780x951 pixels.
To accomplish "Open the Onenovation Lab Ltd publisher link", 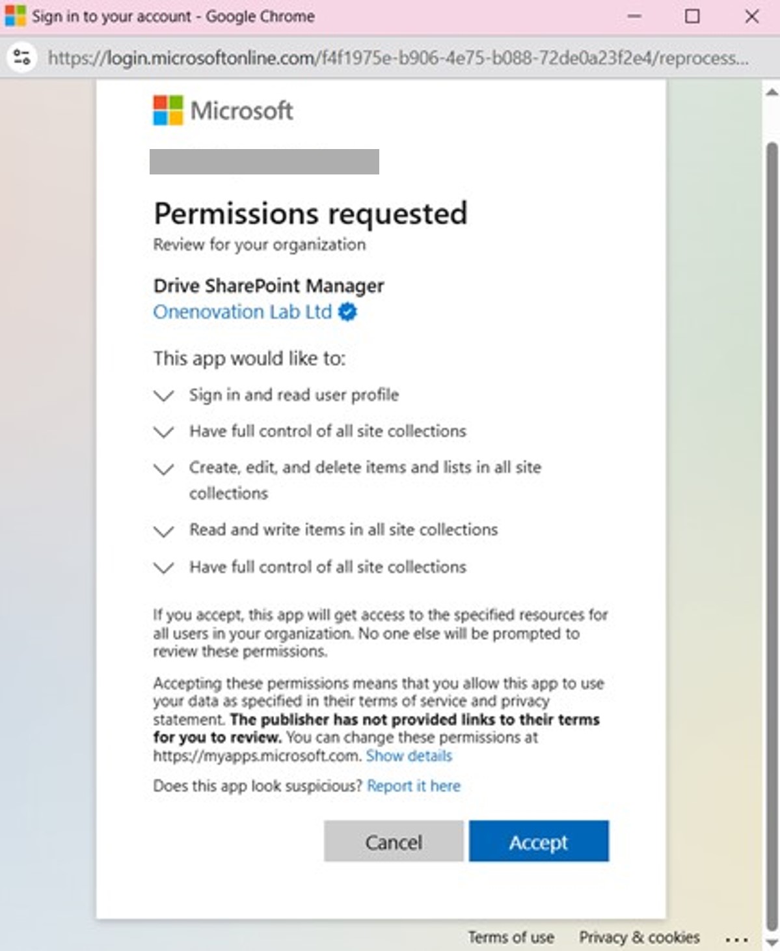I will pos(243,312).
